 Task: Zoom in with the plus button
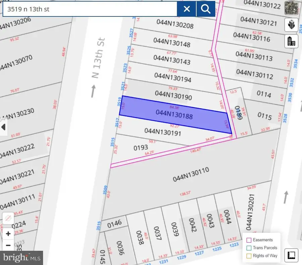pyautogui.click(x=8, y=234)
